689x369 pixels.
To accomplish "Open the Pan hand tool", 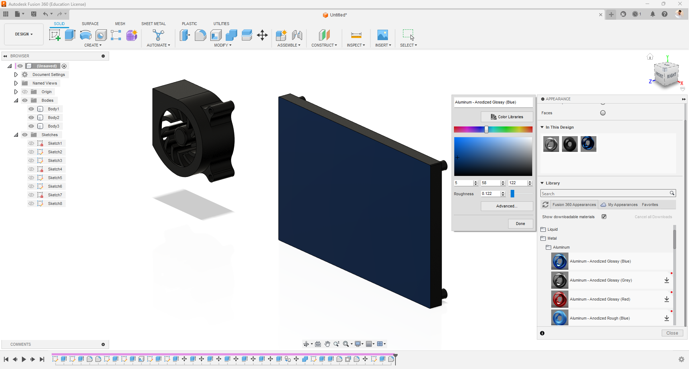I will (327, 344).
